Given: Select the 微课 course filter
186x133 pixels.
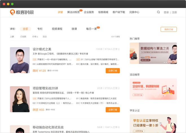Looking at the screenshot, I should pyautogui.click(x=74, y=29).
